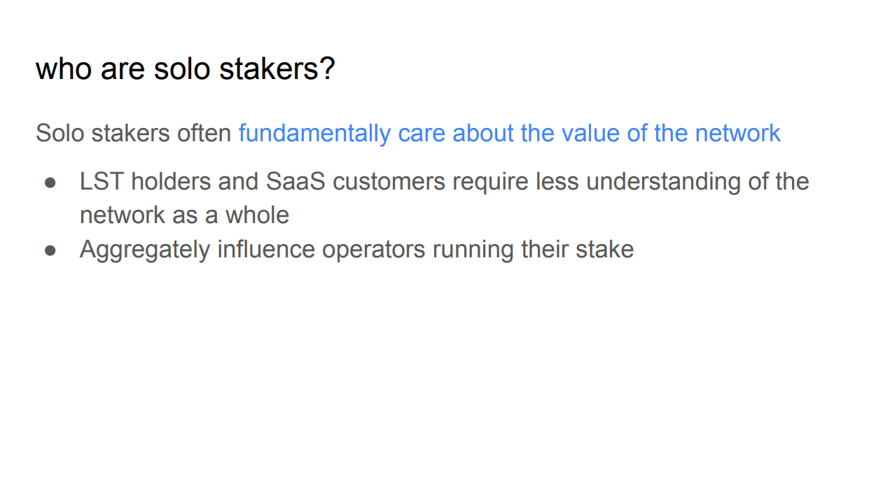Click the slide title "who are solo stakers?"
This screenshot has height=491, width=876.
click(186, 69)
